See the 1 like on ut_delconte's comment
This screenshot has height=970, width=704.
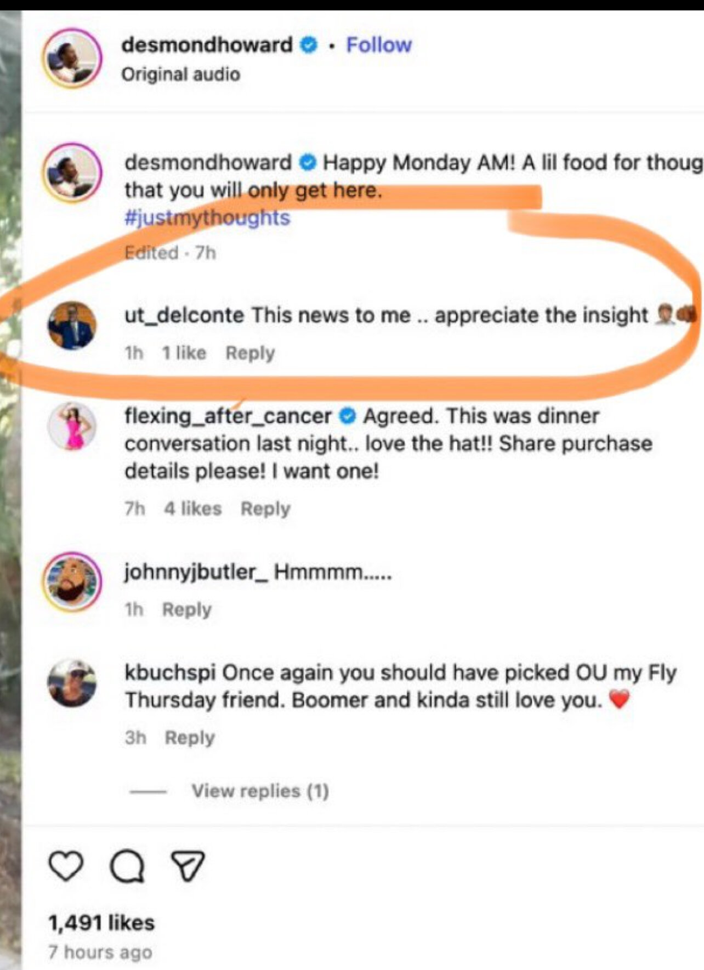coord(184,353)
